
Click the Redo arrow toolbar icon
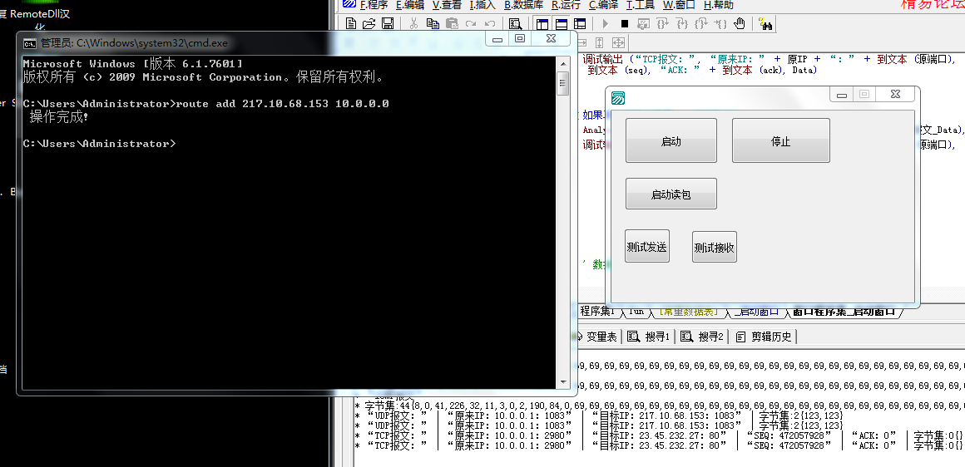(471, 24)
